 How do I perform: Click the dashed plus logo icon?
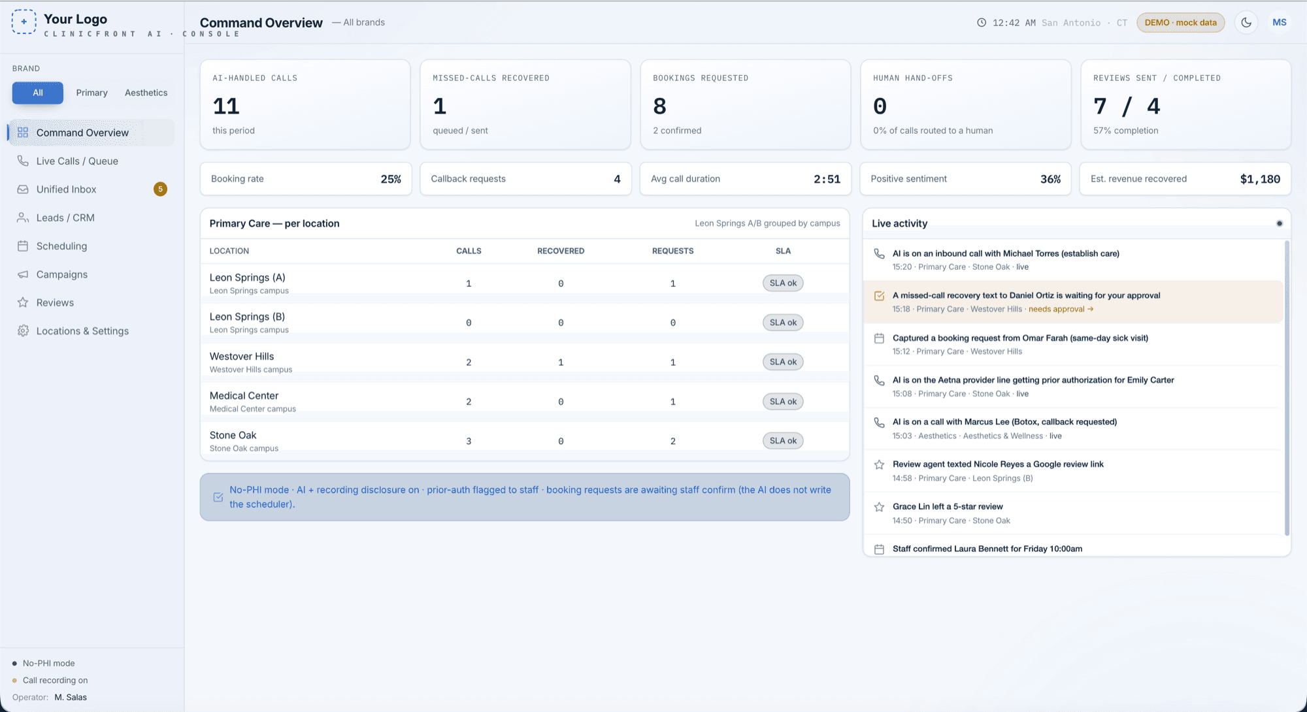(x=24, y=22)
